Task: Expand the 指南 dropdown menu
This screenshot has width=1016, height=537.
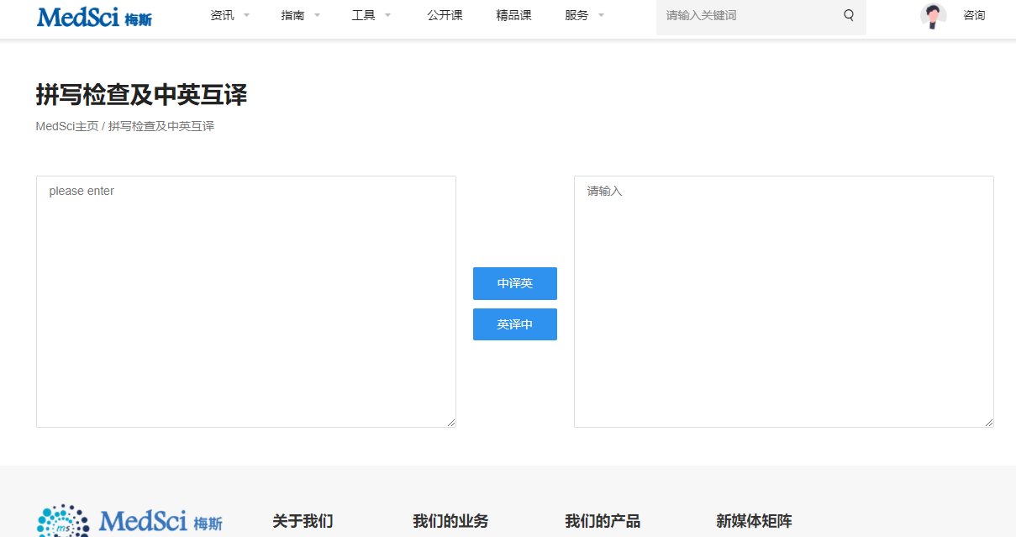Action: click(292, 14)
